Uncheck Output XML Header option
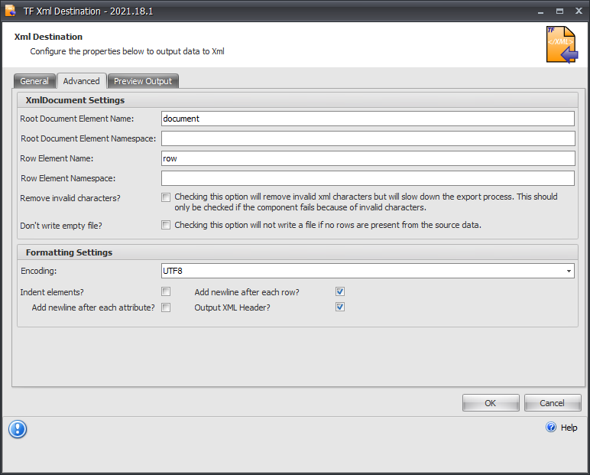590x475 pixels. tap(340, 307)
